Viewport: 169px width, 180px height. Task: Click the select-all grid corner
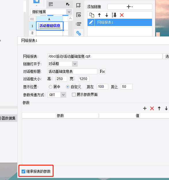tap(32, 19)
